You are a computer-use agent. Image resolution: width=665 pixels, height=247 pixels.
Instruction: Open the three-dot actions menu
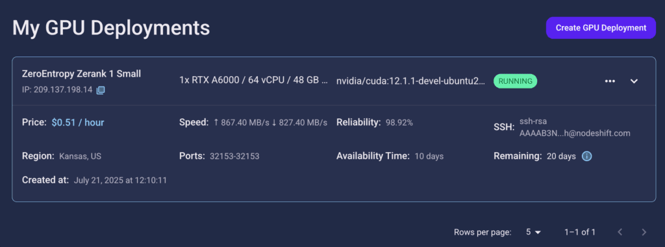610,81
